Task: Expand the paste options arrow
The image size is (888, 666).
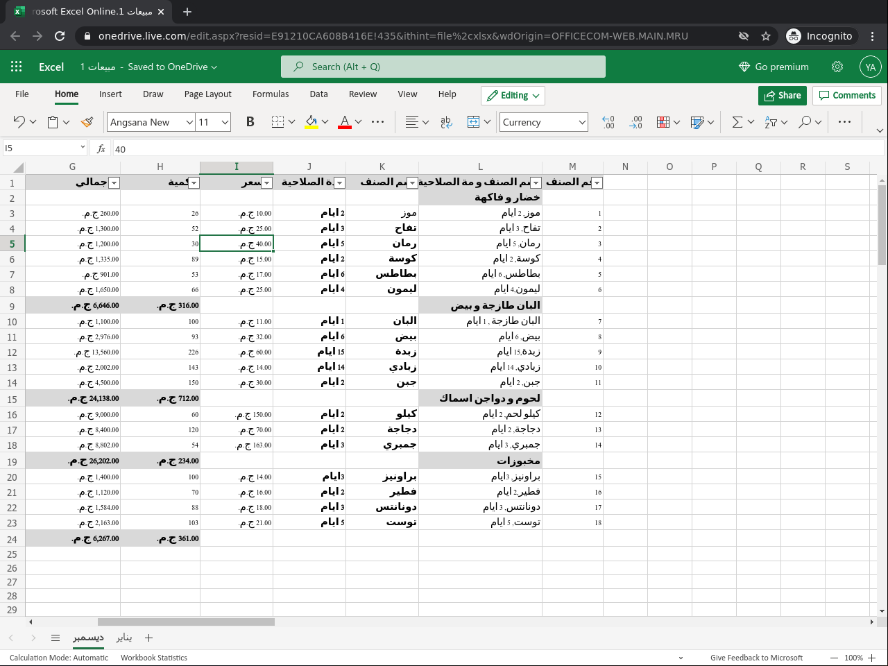Action: [x=67, y=122]
